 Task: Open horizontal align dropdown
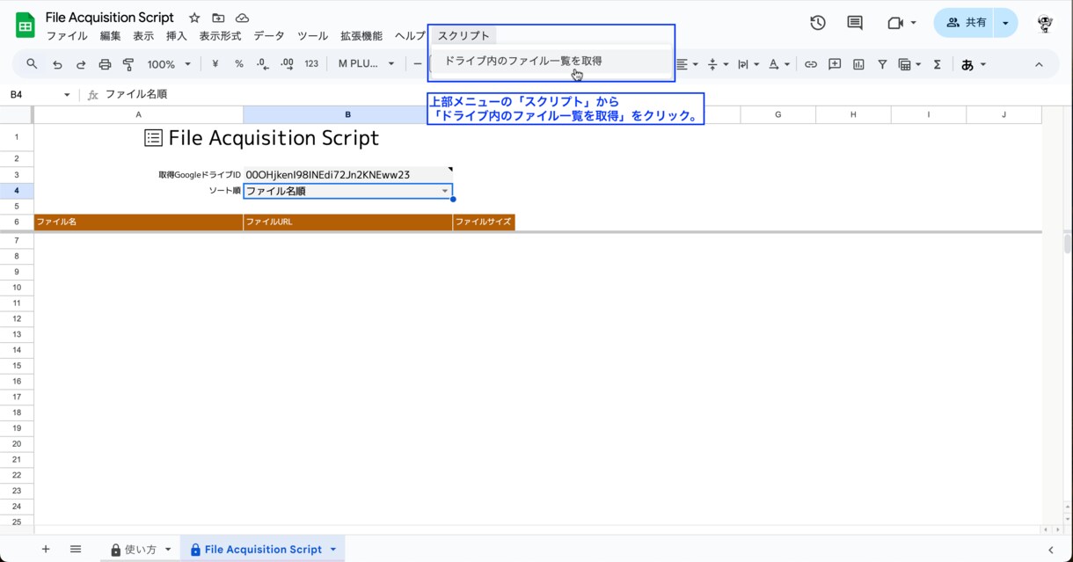[687, 64]
